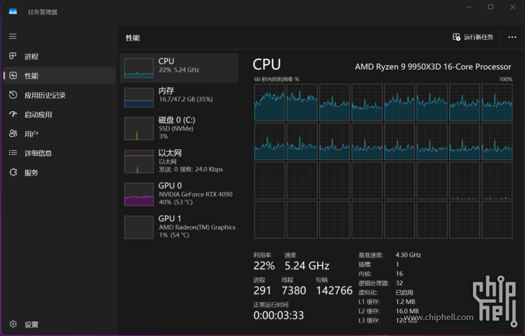525x336 pixels.
Task: Select the GPU 1 graph thumbnail
Action: pos(139,227)
